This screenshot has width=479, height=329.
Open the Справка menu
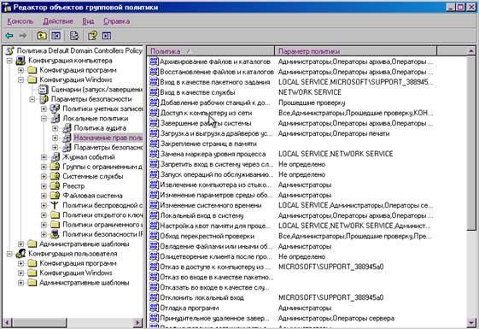pos(117,21)
